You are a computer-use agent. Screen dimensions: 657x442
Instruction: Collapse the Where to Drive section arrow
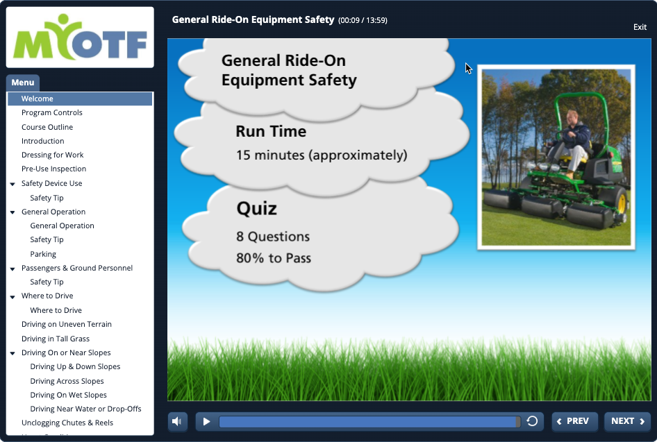(13, 297)
